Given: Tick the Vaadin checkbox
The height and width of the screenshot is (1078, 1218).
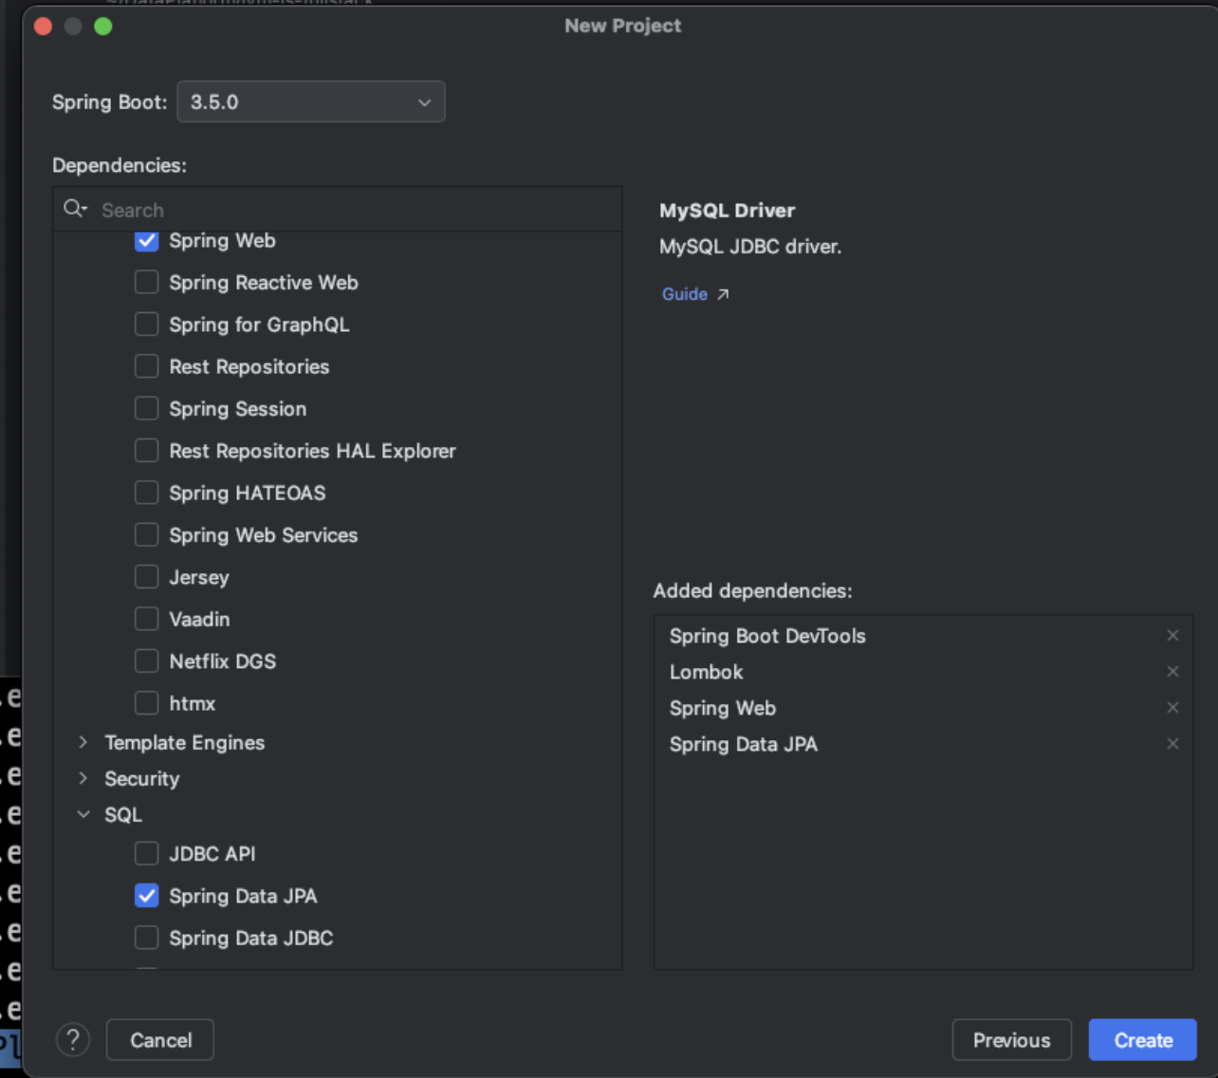Looking at the screenshot, I should 147,619.
